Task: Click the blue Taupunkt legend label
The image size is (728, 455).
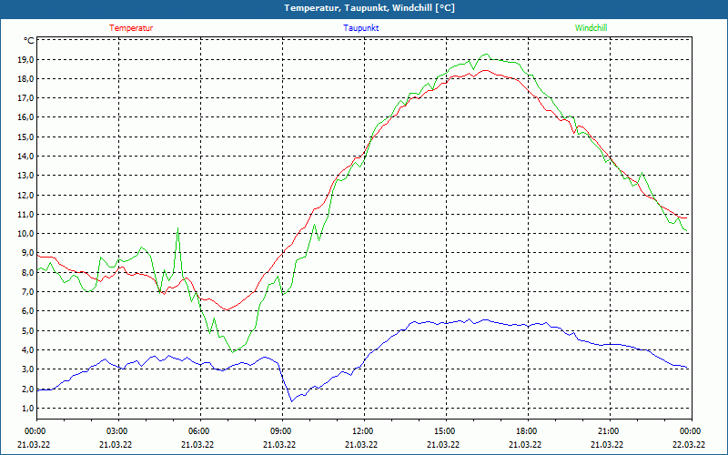Action: point(360,28)
